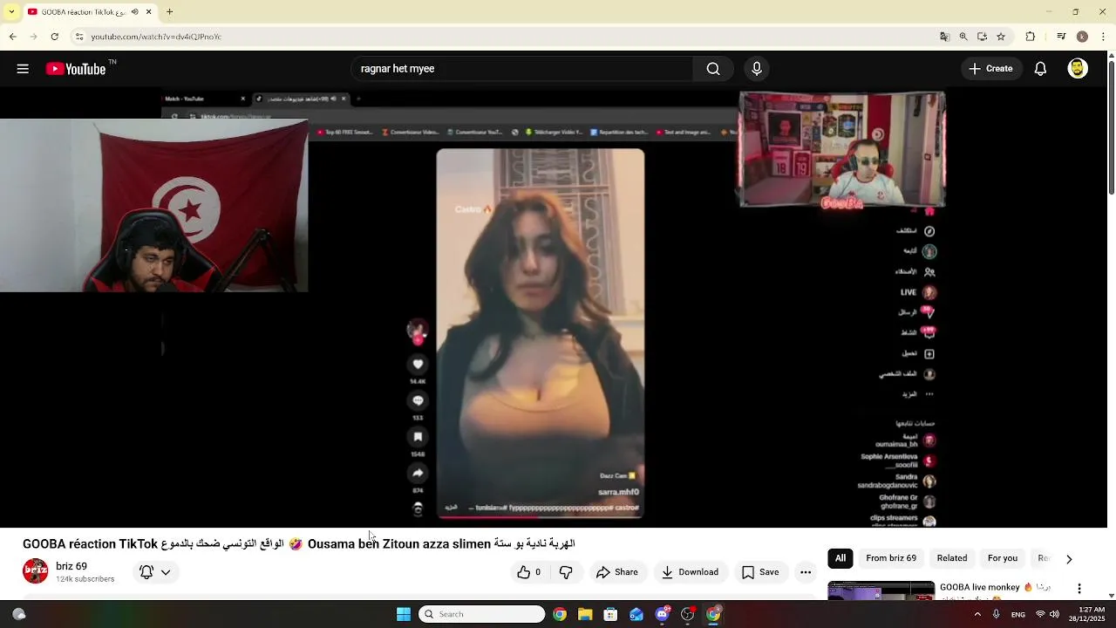Translate this page via address bar icon
Screen dimensions: 1116x628
(944, 37)
